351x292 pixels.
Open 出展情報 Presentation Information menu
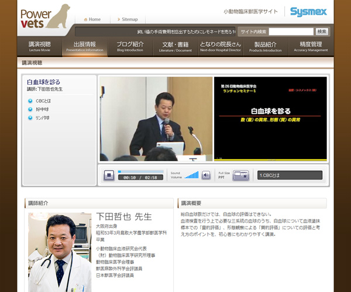pos(85,47)
